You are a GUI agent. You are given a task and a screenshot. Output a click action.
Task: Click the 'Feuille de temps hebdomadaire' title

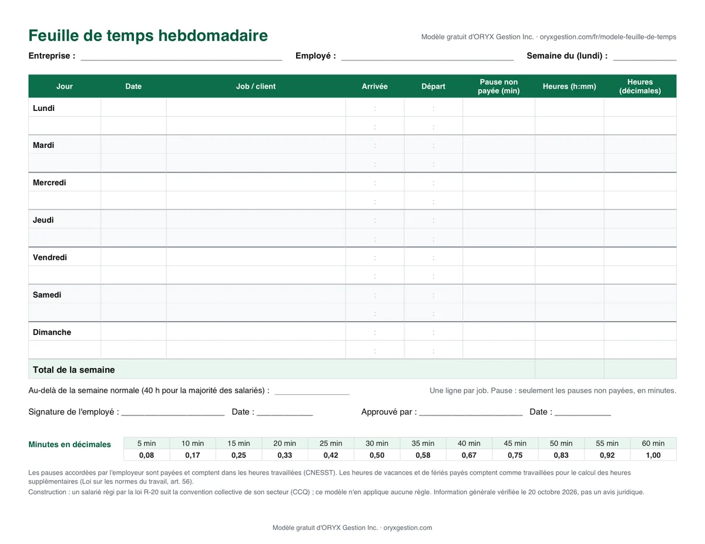pos(148,36)
